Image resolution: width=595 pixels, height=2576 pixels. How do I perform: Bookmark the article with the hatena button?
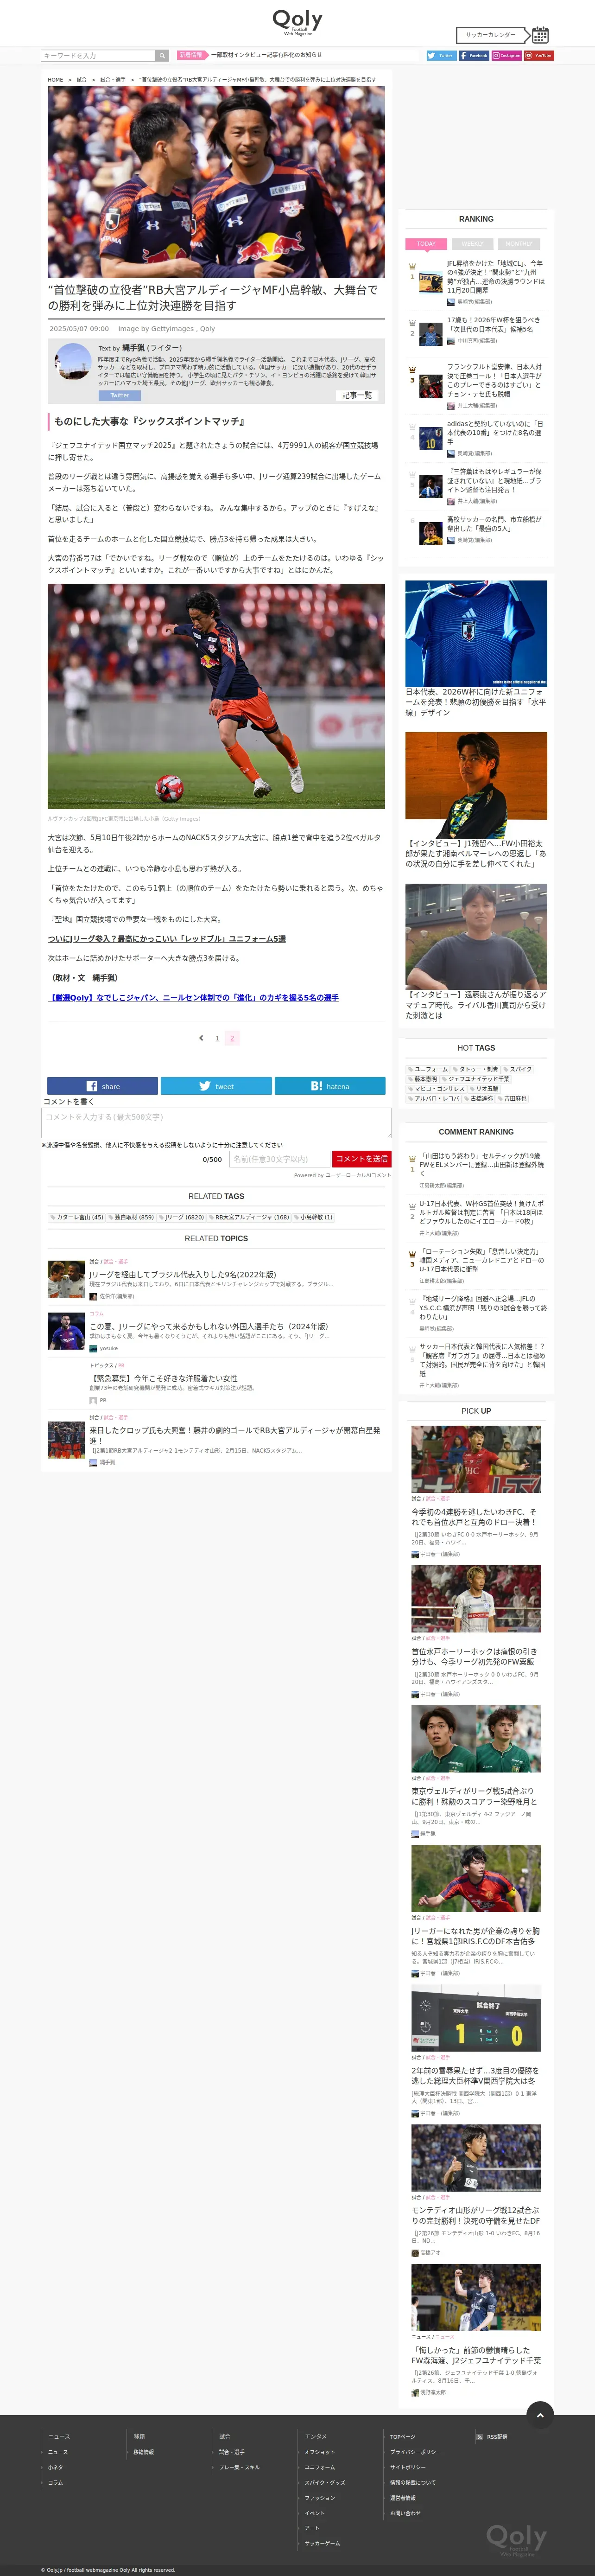pos(330,1086)
